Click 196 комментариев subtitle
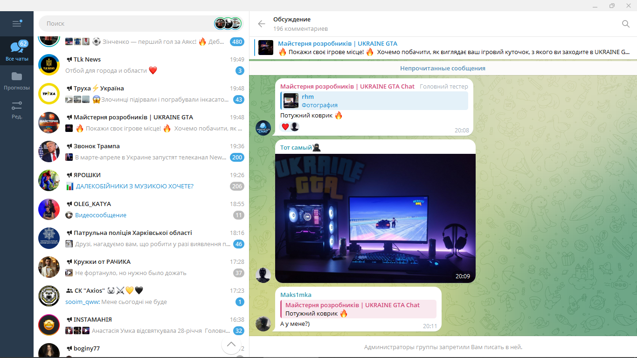Screen dimensions: 637x358 point(300,29)
